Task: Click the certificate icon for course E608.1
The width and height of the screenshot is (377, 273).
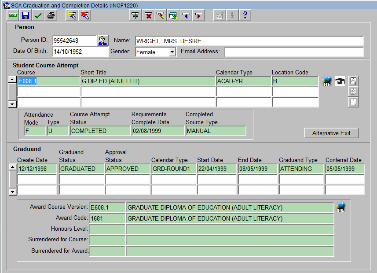Action: point(353,81)
